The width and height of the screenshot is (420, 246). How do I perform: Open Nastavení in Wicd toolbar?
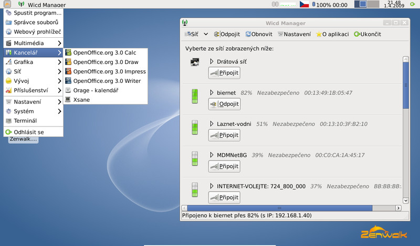click(x=295, y=34)
